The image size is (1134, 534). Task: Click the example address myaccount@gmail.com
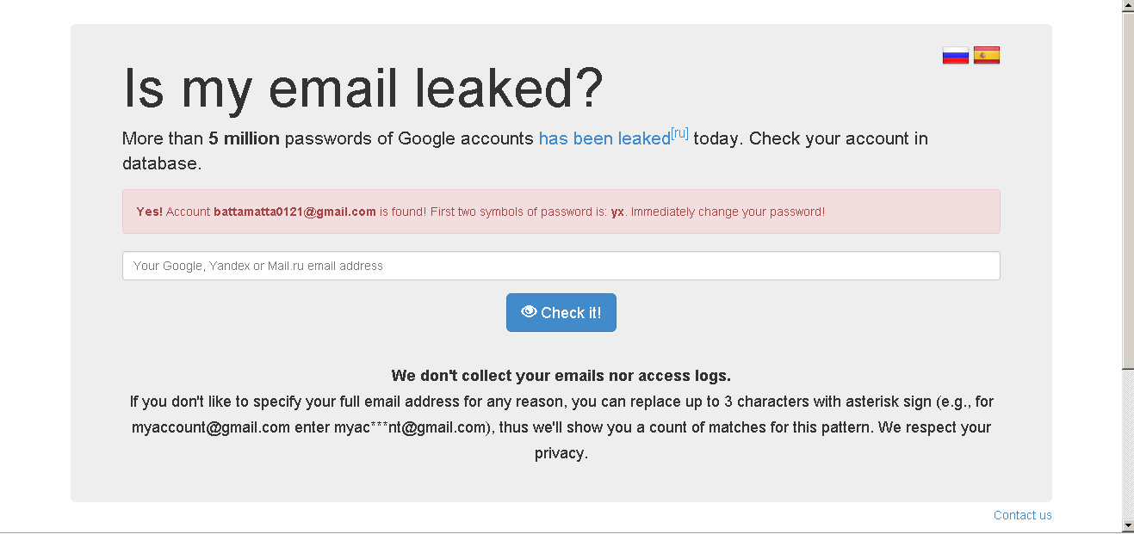coord(210,427)
